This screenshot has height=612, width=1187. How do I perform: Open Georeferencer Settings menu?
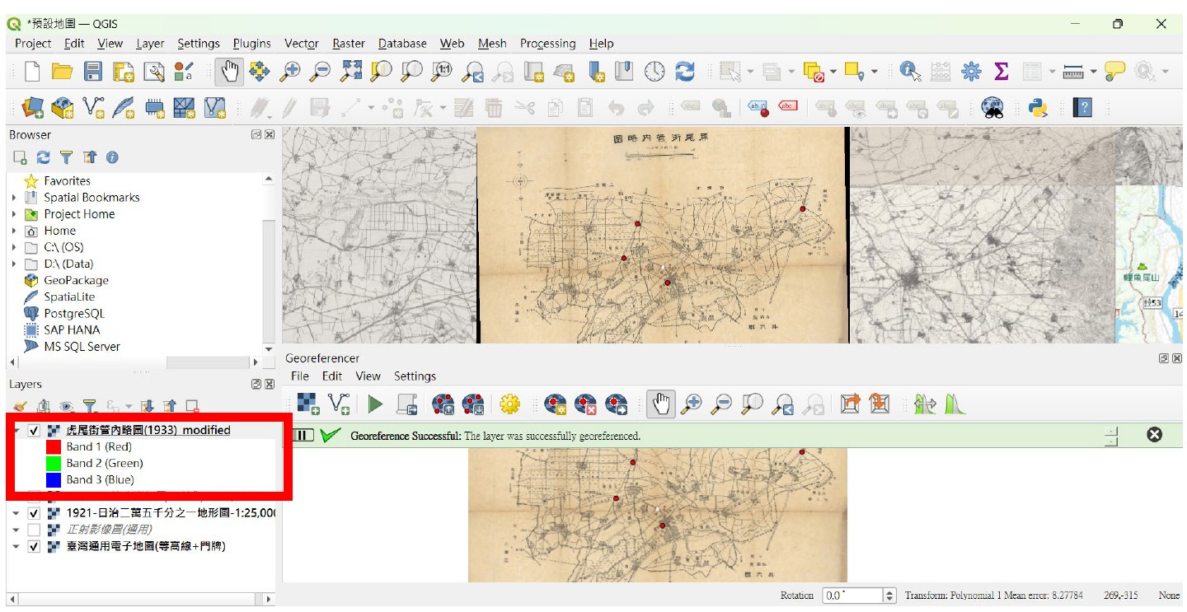(415, 376)
